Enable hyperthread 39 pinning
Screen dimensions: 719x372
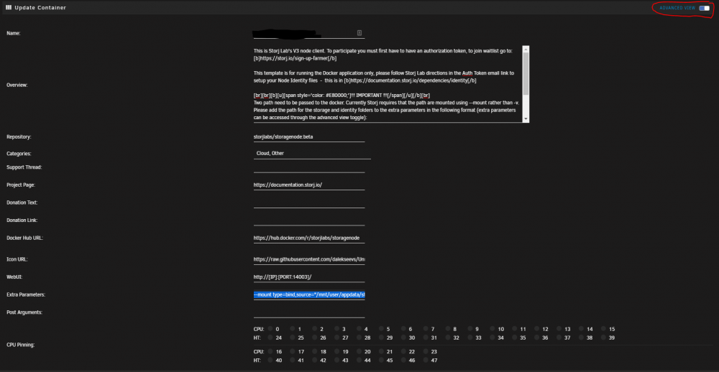pyautogui.click(x=604, y=338)
